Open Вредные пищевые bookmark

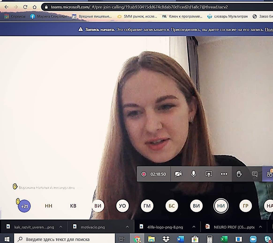point(92,16)
